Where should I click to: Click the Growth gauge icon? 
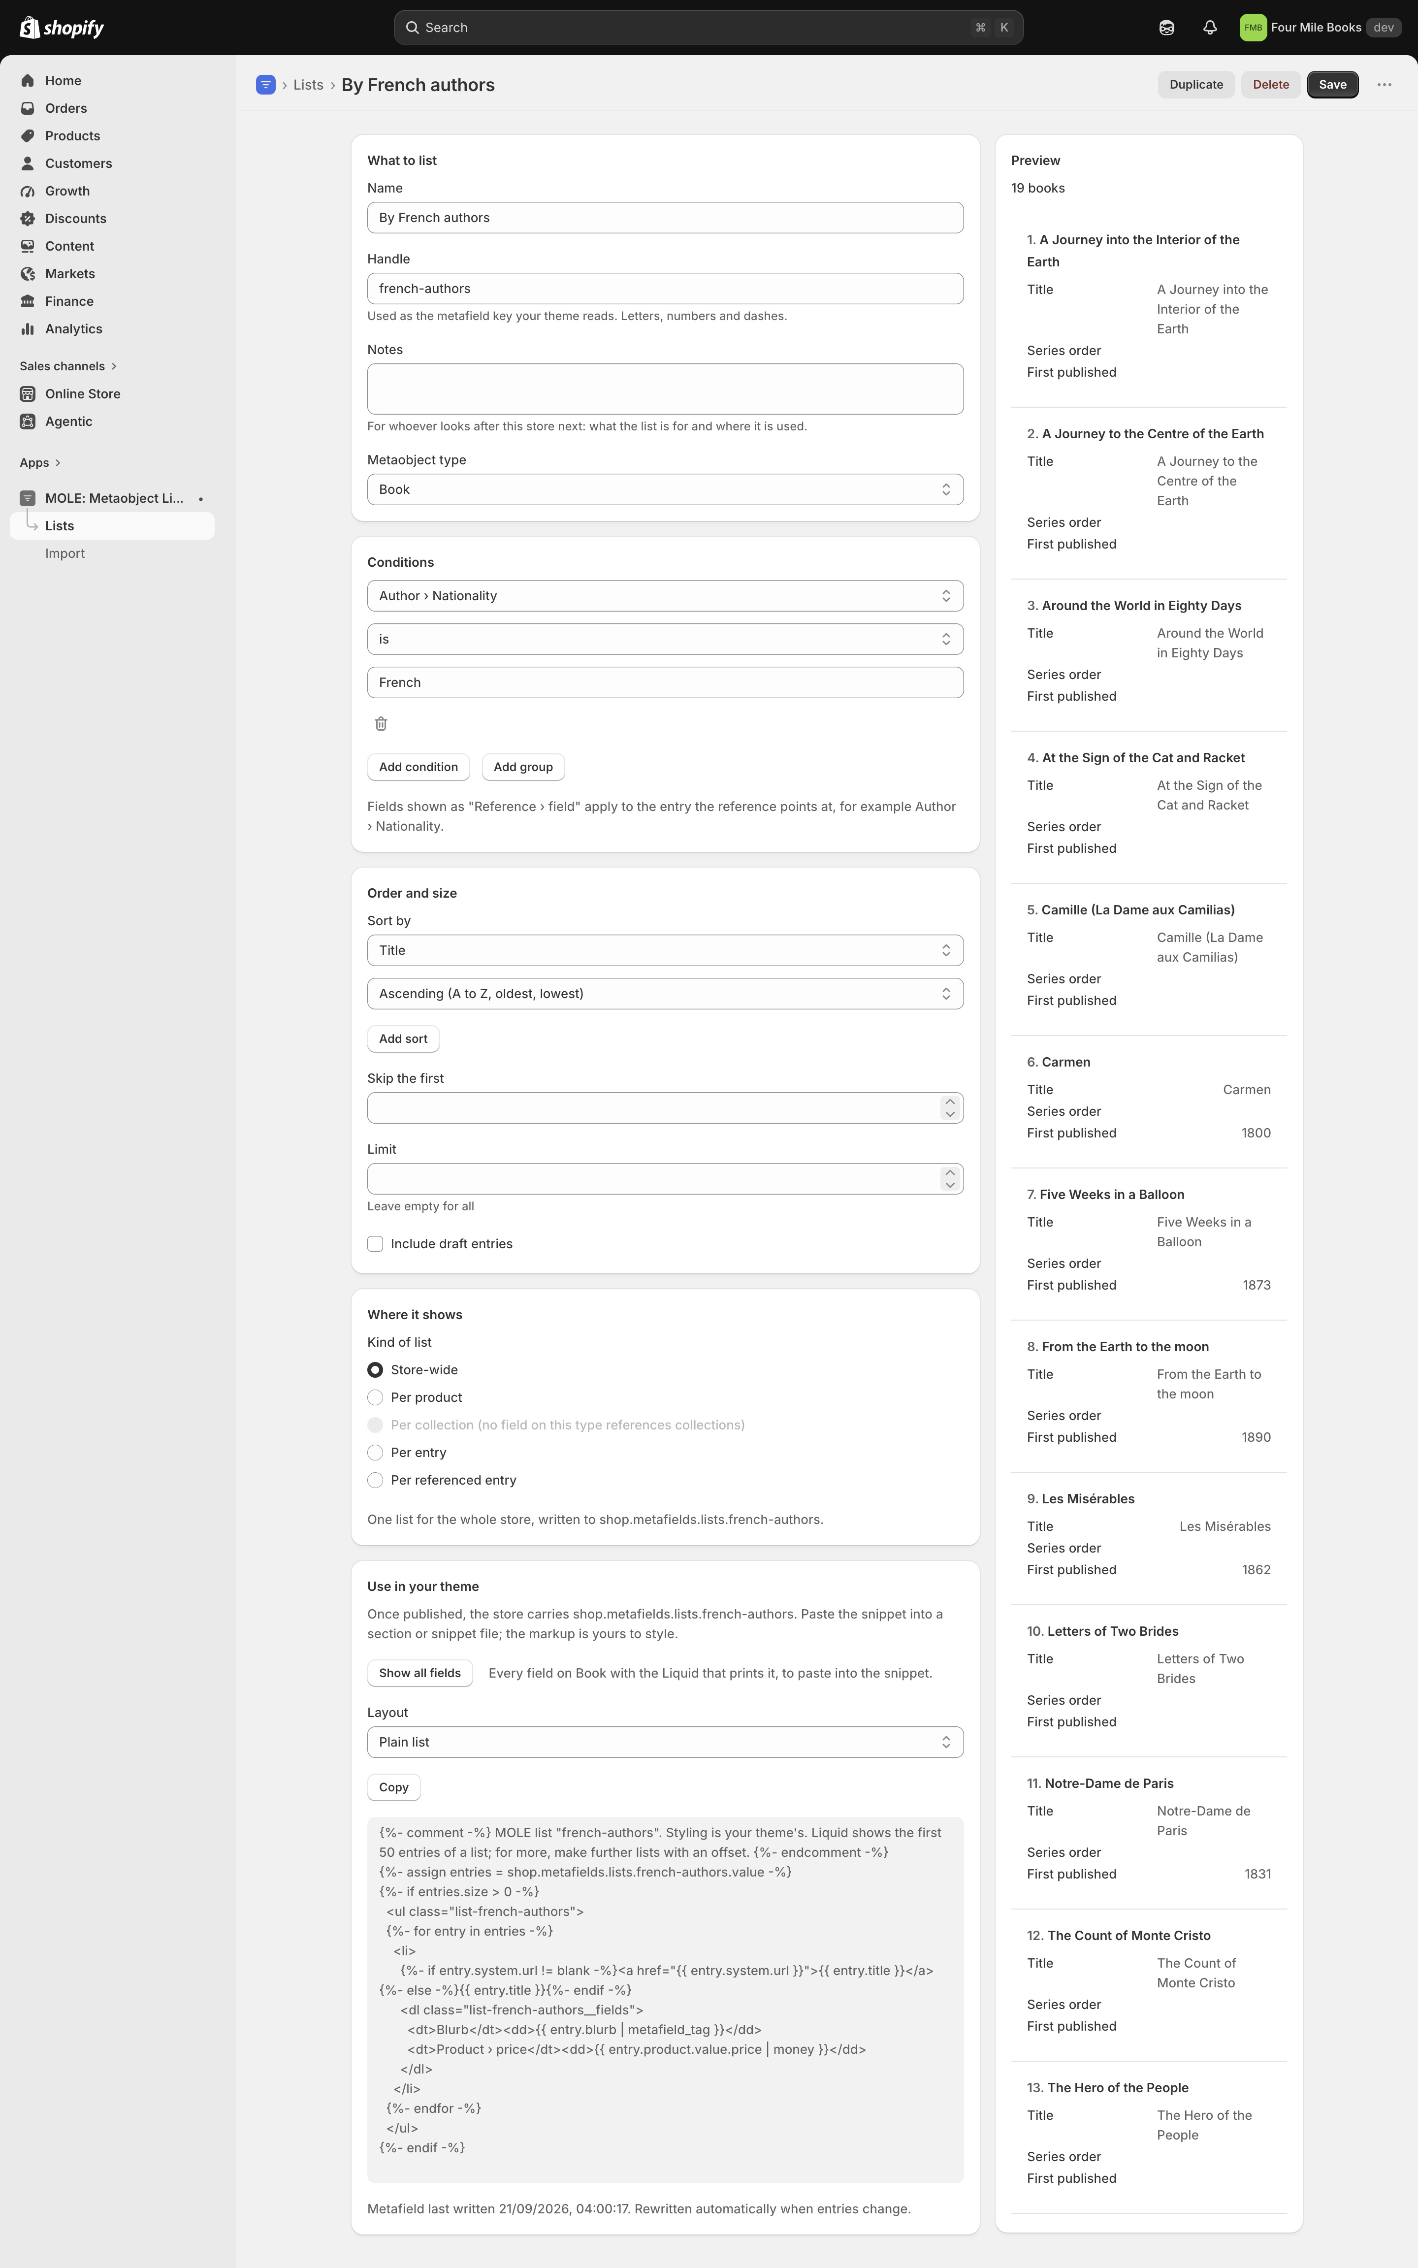(28, 191)
